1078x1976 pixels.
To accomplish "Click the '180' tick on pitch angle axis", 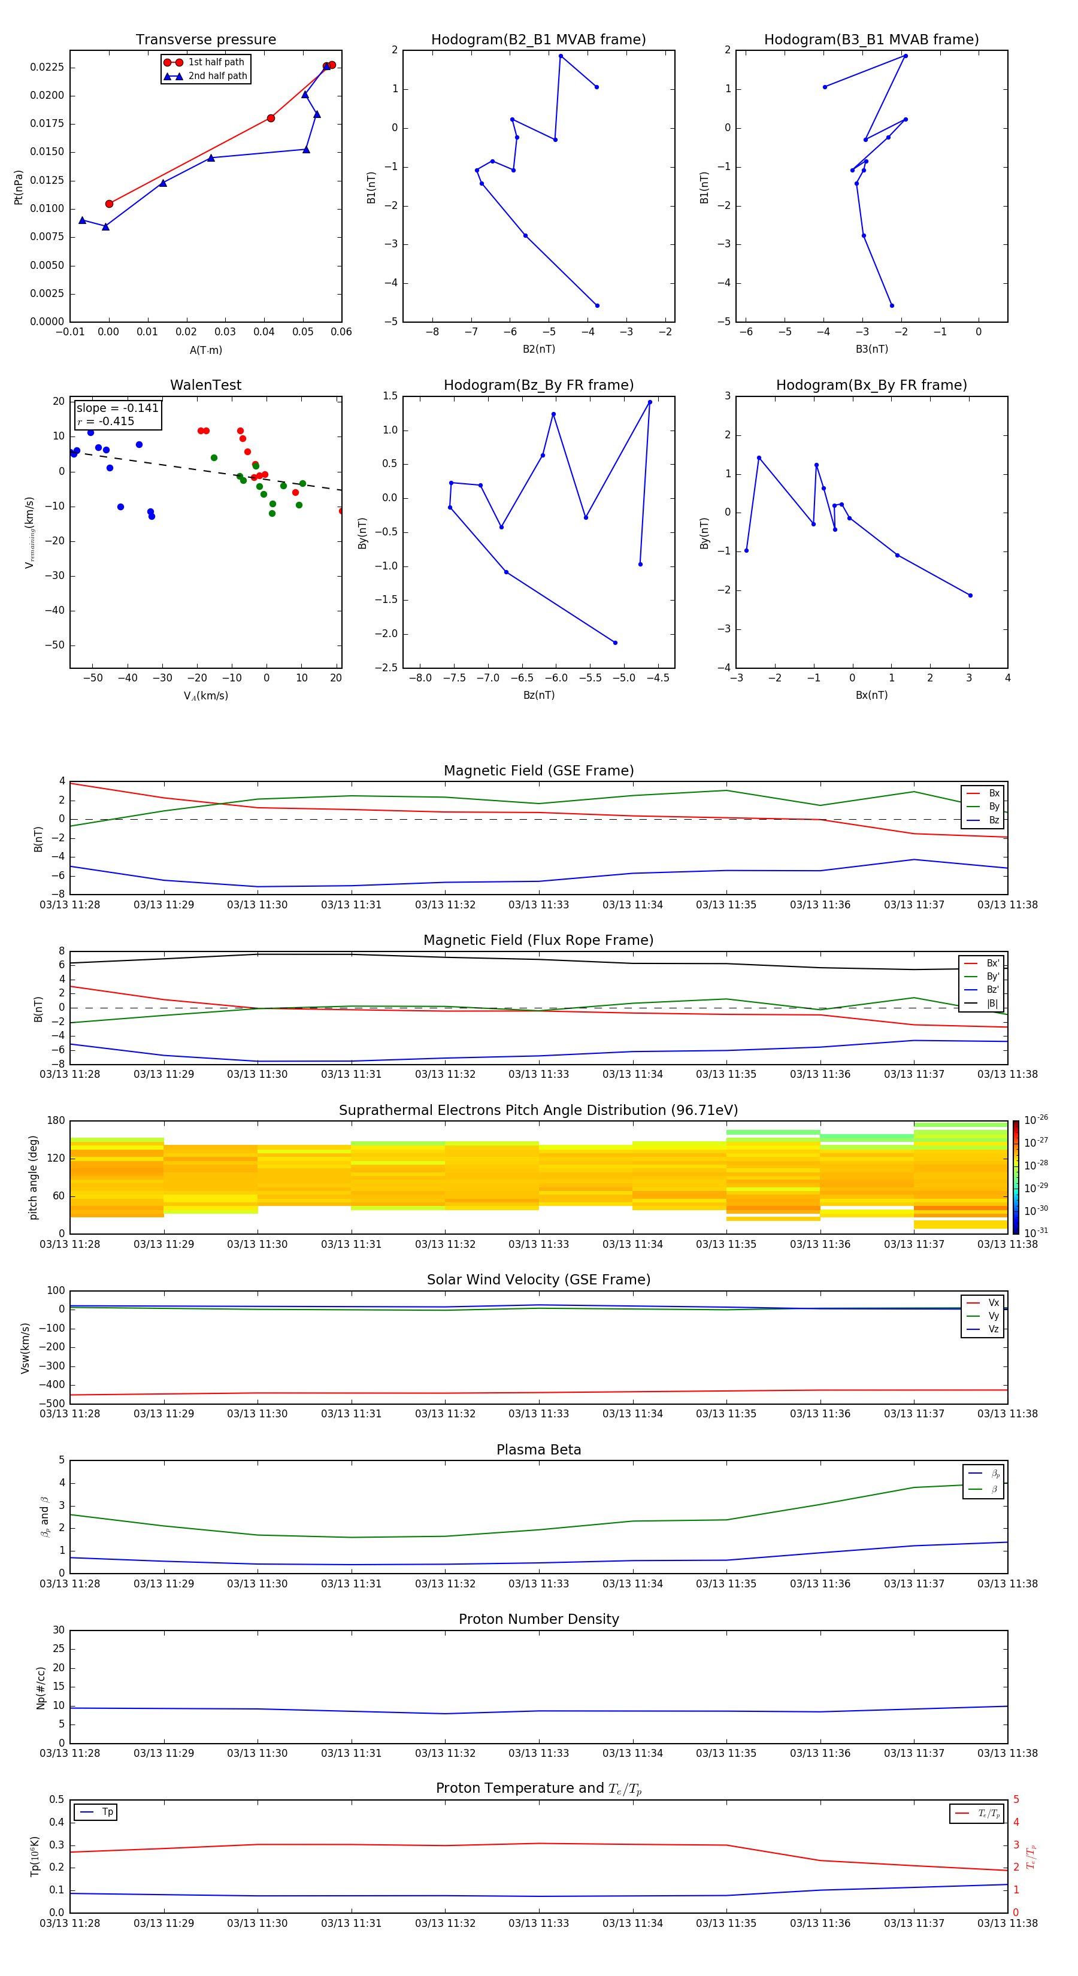I will tap(56, 1121).
